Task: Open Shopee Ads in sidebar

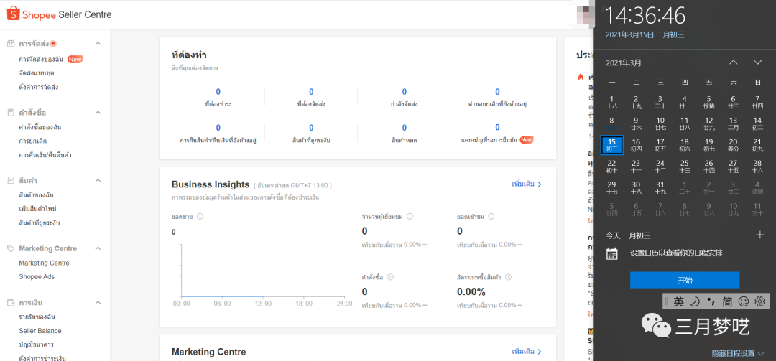Action: [37, 276]
